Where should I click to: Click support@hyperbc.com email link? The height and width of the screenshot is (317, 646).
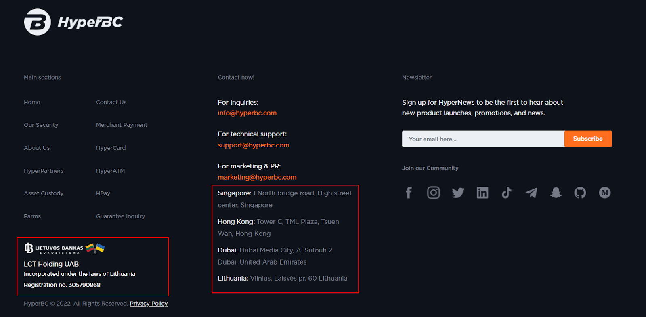254,145
